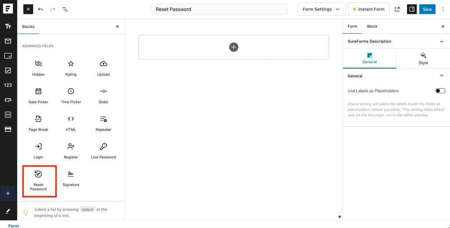Insert the Signature block
Image resolution: width=450 pixels, height=228 pixels.
coord(71,178)
